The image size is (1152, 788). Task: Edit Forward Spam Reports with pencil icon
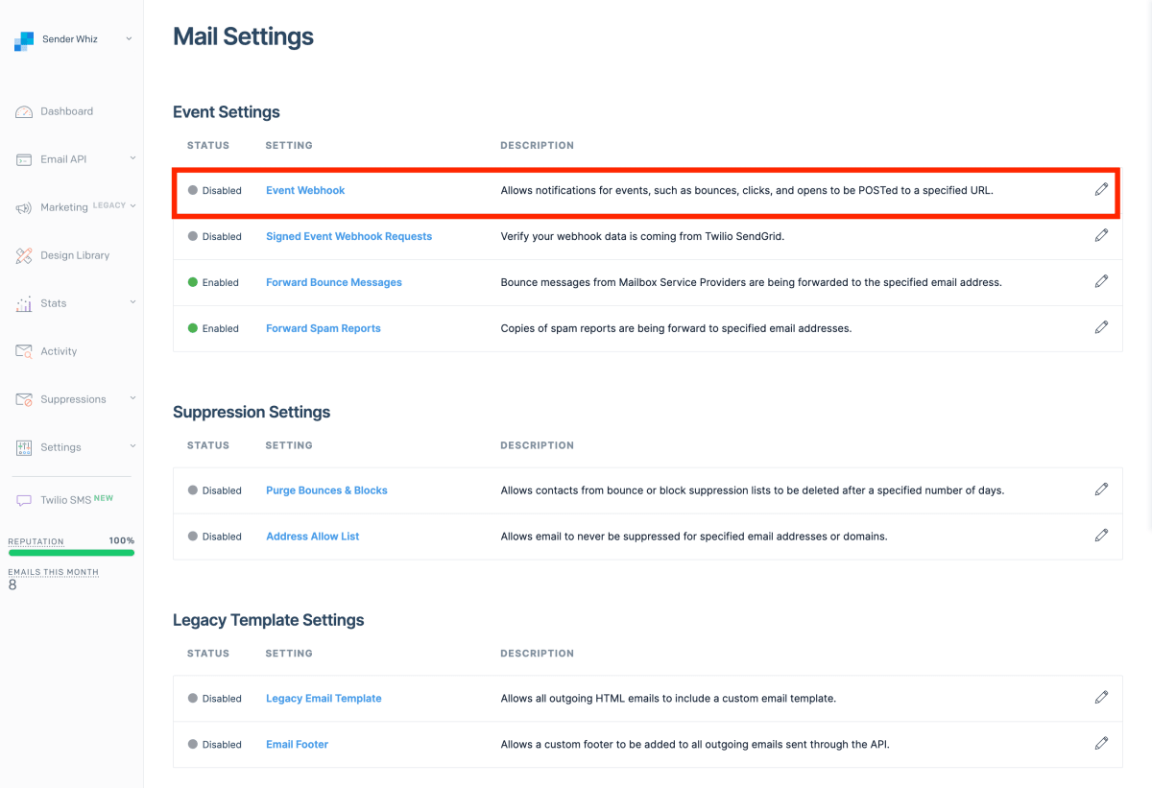(x=1101, y=327)
